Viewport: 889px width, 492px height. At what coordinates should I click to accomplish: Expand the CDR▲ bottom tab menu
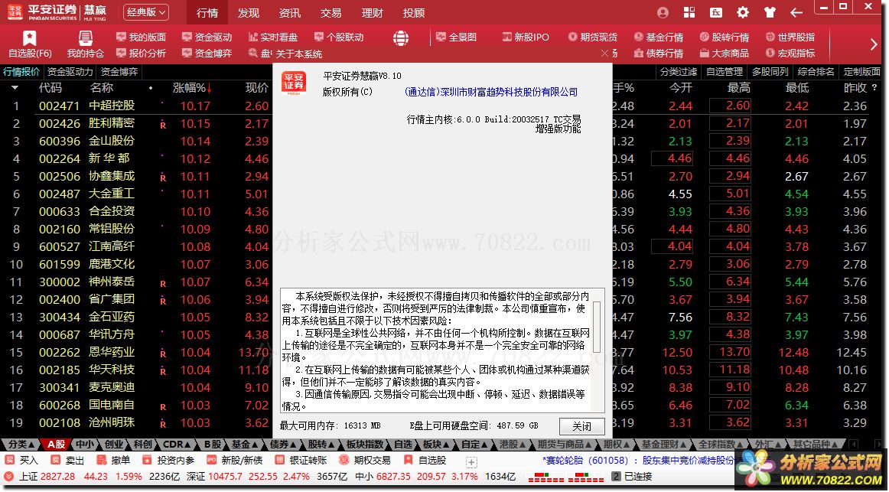177,445
